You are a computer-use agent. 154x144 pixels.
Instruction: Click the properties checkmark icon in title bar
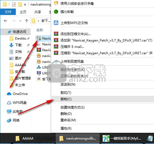coord(14,4)
